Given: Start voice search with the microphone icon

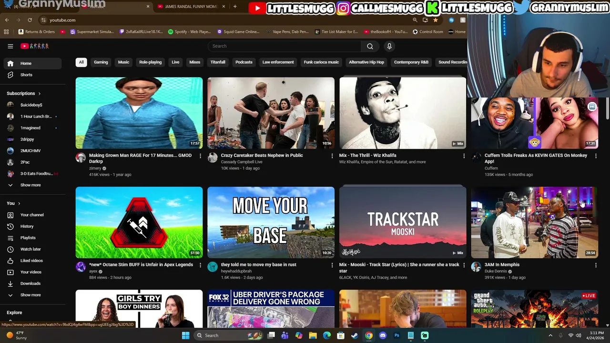Looking at the screenshot, I should [389, 46].
